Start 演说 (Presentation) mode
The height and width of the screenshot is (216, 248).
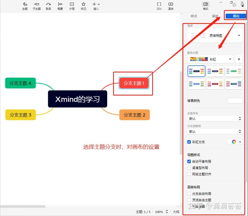tap(171, 5)
